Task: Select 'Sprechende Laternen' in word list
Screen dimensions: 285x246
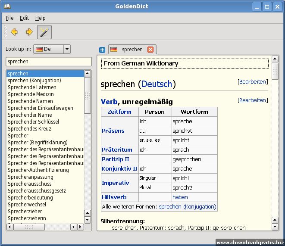Action: [45, 87]
